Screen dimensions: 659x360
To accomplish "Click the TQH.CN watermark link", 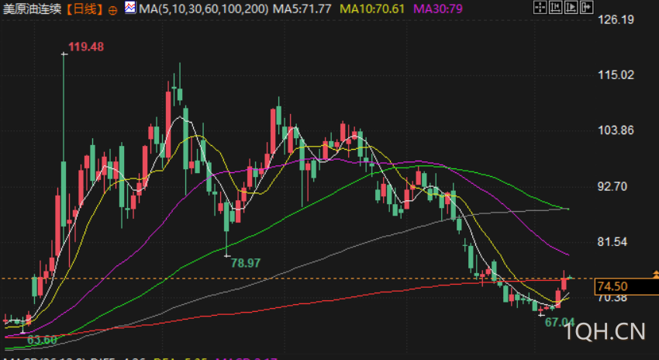I will 603,332.
